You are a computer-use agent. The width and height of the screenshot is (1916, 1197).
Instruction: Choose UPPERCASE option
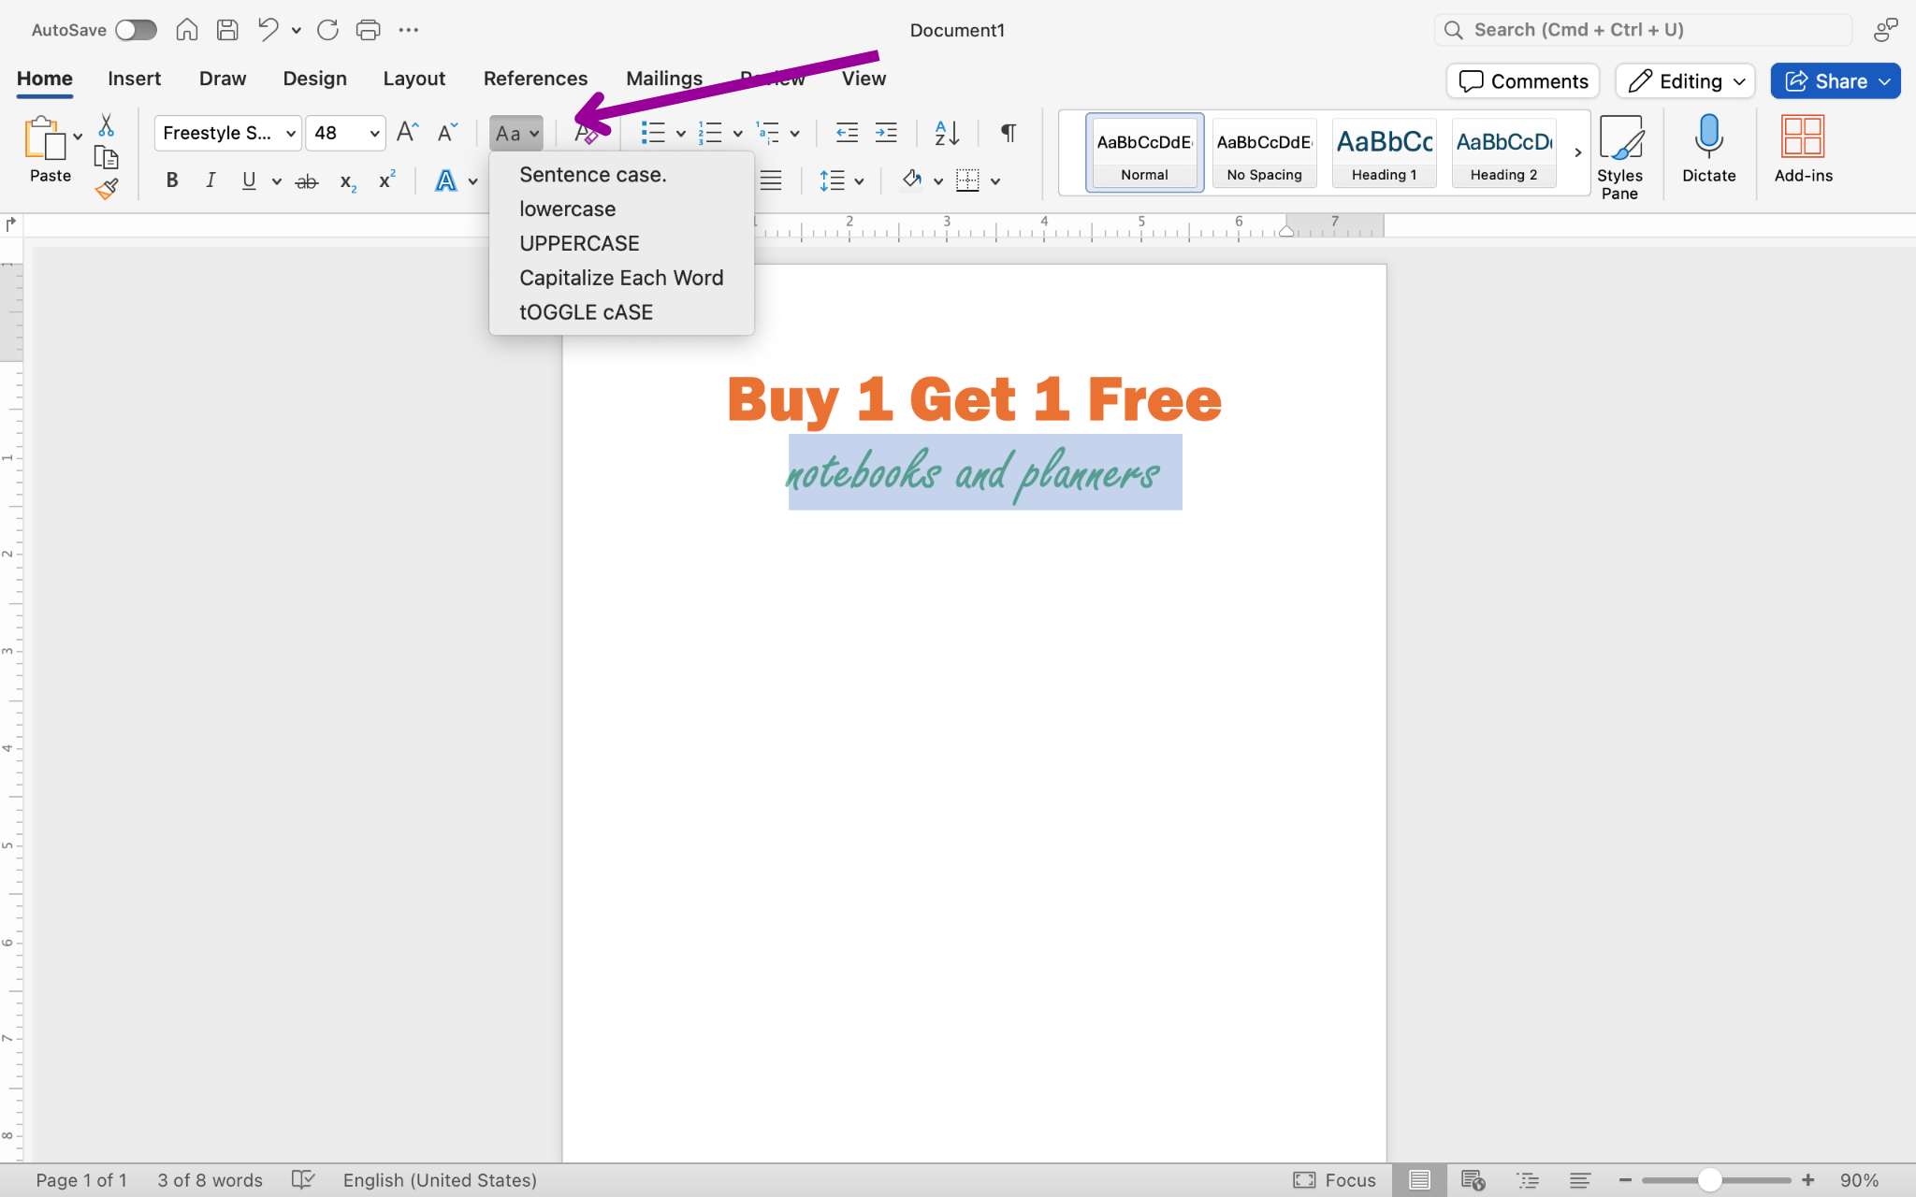pyautogui.click(x=579, y=243)
